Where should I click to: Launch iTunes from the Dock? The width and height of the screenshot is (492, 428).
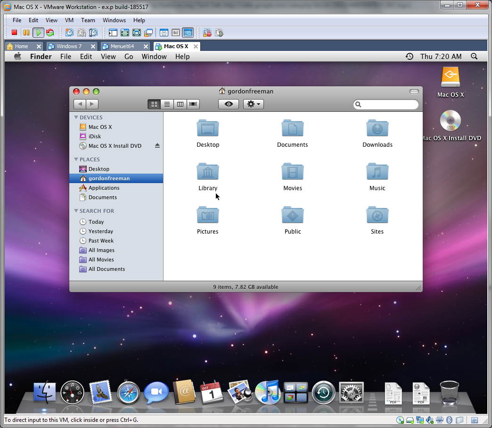point(268,393)
